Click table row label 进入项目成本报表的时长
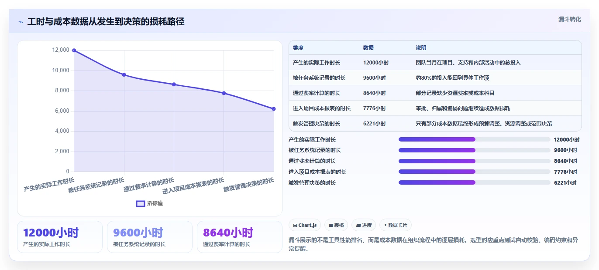 click(x=322, y=108)
